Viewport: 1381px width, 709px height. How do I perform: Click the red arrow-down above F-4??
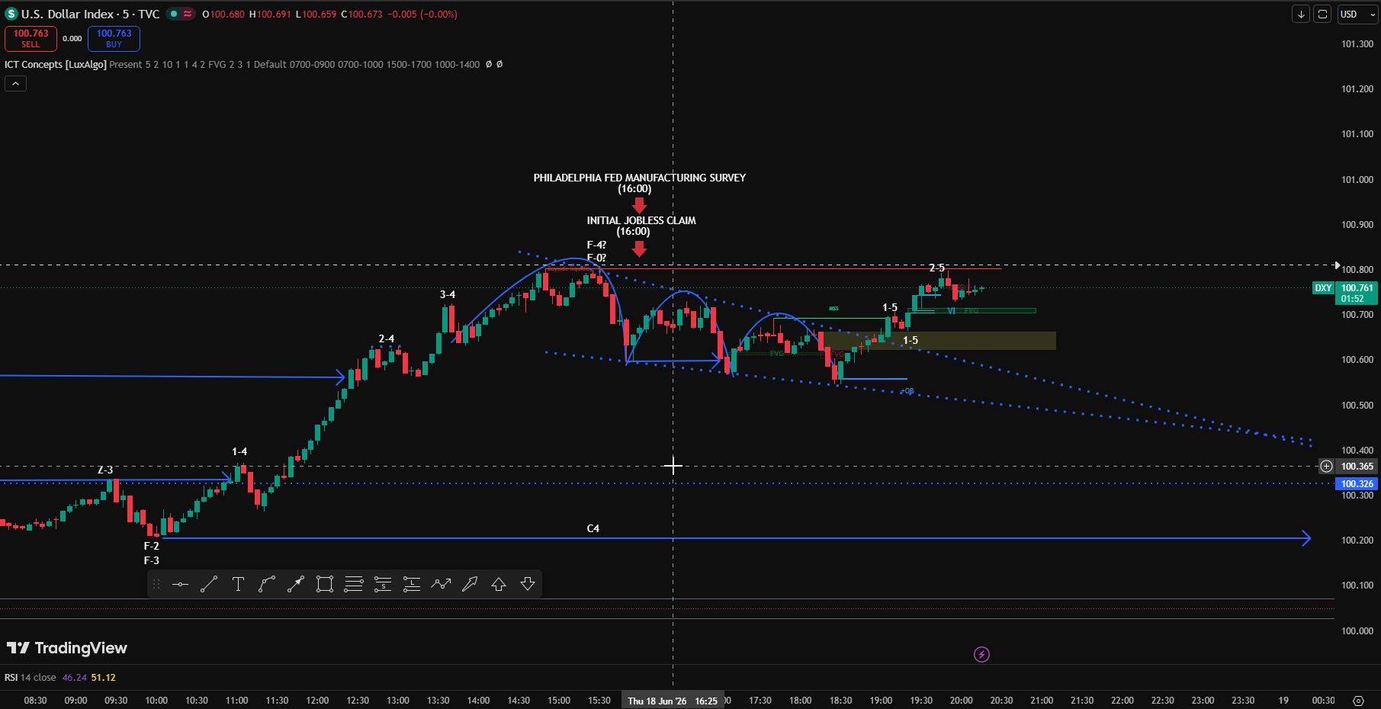click(x=639, y=249)
